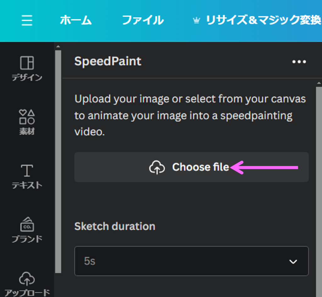Open SpeedPaint three-dot options menu
Screen dimensions: 322x297
pos(299,62)
